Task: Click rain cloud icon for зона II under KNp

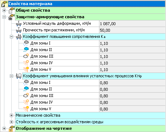Action: (26, 89)
